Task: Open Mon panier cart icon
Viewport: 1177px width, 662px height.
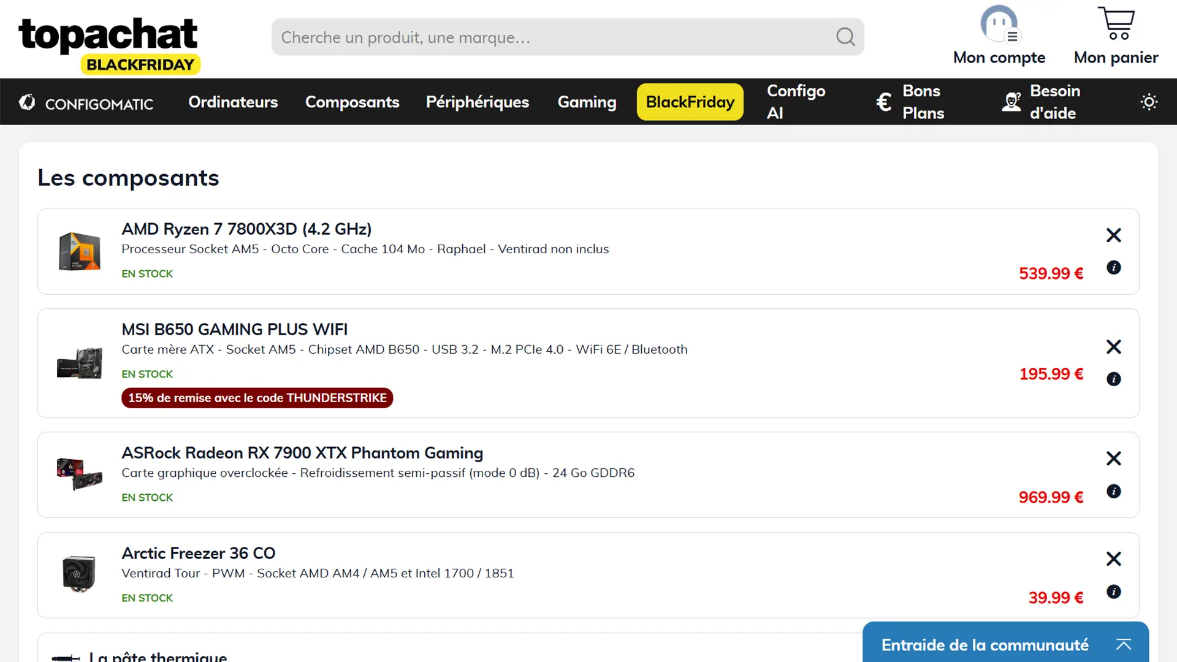Action: click(x=1116, y=23)
